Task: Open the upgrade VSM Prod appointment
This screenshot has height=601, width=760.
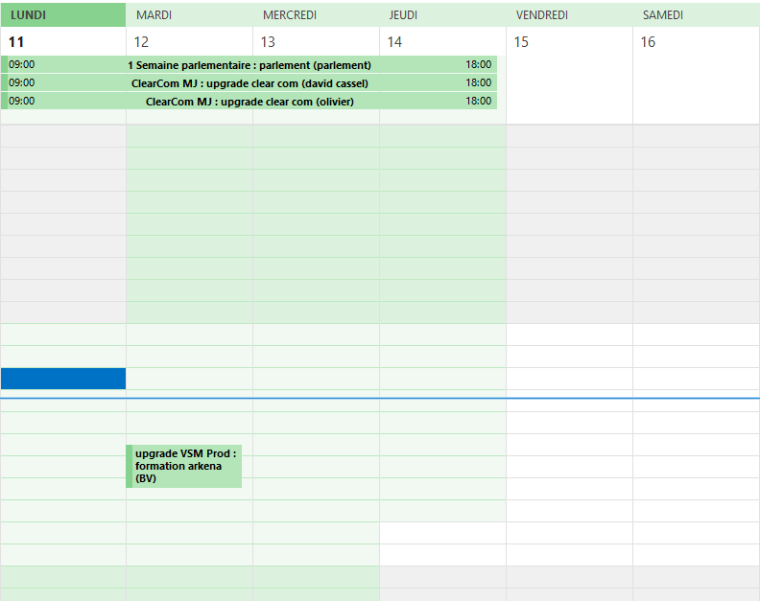Action: (185, 466)
